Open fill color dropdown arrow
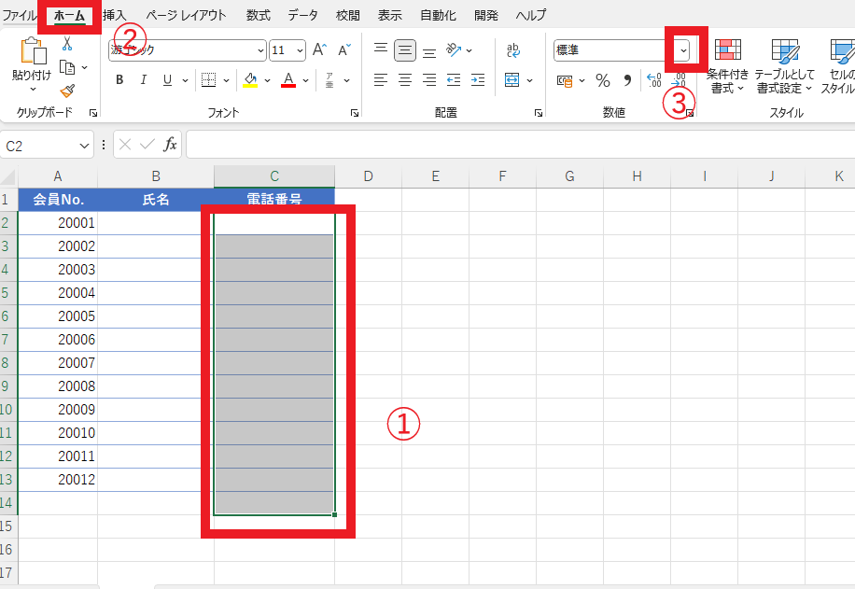Image resolution: width=855 pixels, height=589 pixels. click(267, 80)
